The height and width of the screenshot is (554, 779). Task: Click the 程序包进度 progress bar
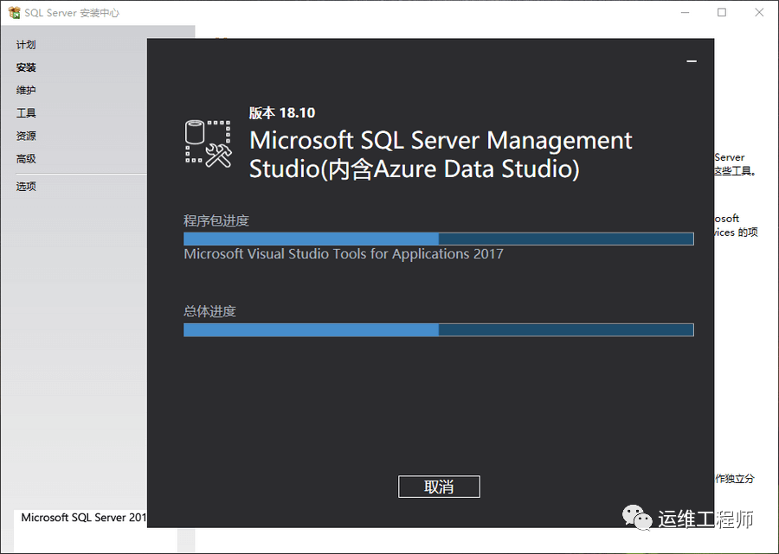439,239
